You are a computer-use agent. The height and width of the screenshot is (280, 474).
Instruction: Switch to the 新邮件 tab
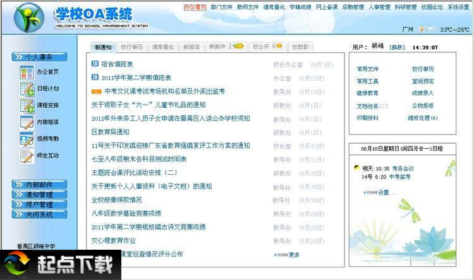click(x=226, y=47)
